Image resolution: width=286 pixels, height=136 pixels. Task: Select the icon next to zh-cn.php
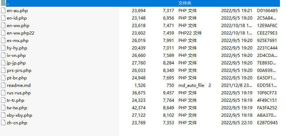coord(3,123)
